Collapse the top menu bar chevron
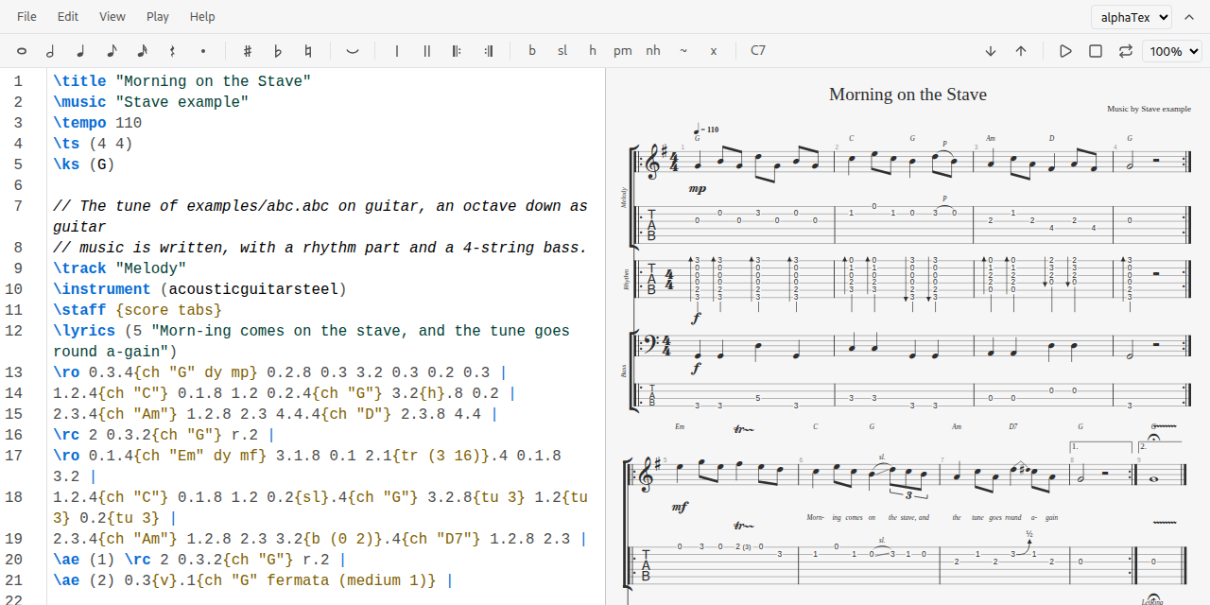 (x=1189, y=17)
